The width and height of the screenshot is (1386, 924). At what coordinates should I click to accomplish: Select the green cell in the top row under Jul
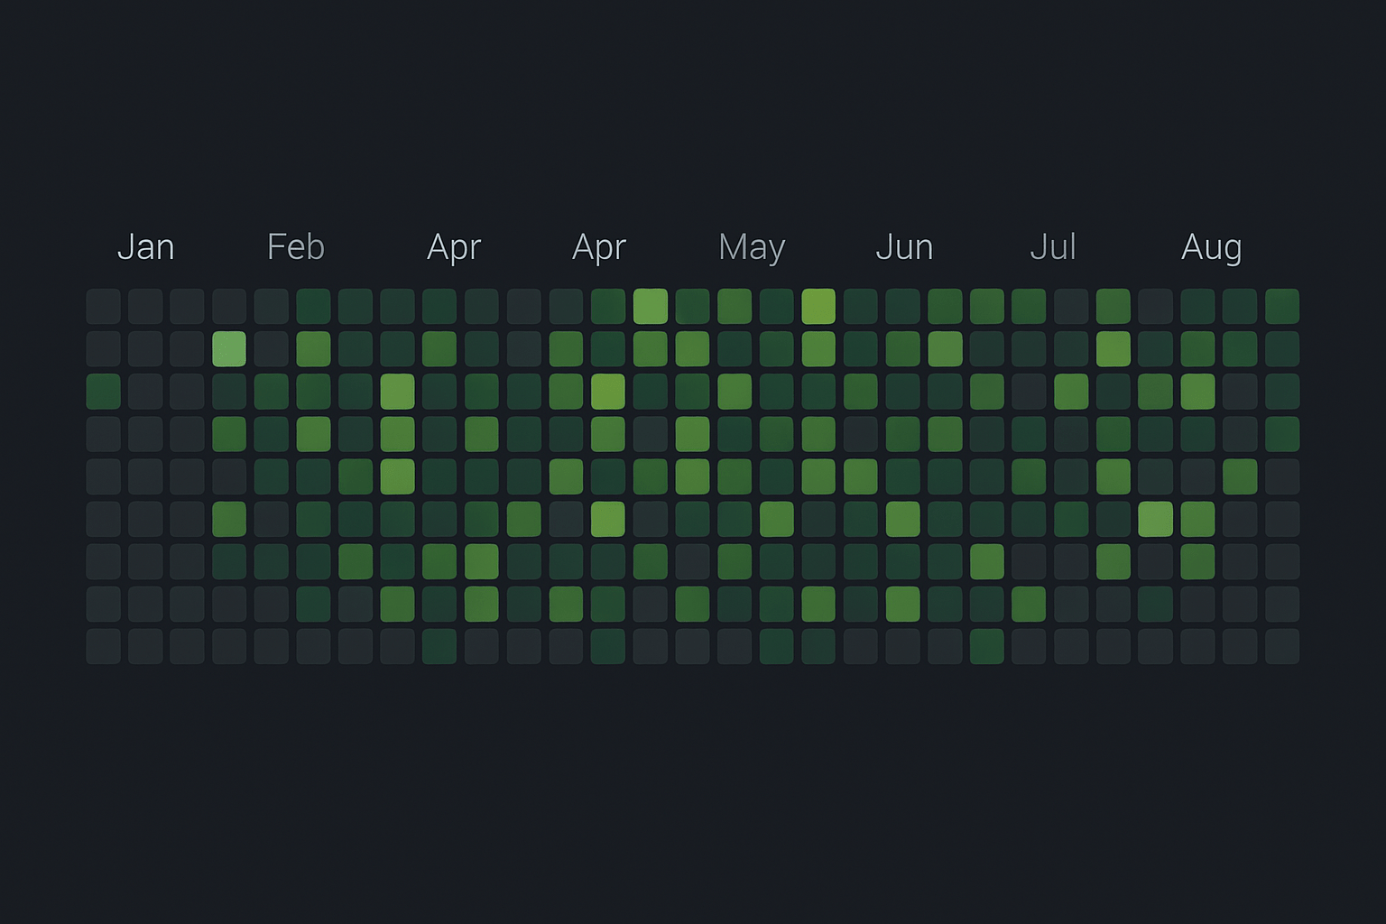click(1113, 306)
